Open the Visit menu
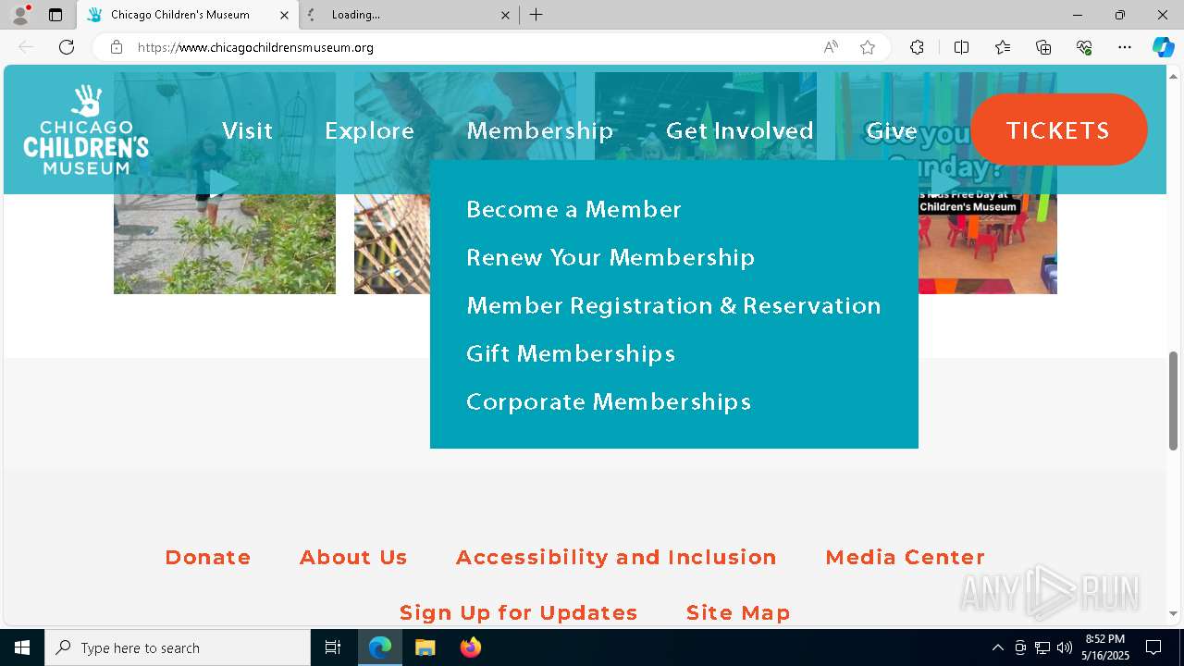Image resolution: width=1184 pixels, height=666 pixels. pos(247,130)
